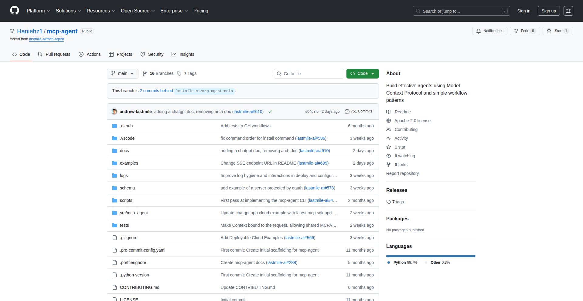The height and width of the screenshot is (301, 583).
Task: Open the main branch selector dropdown
Action: [122, 74]
